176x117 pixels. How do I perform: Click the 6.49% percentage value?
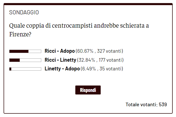[88, 69]
